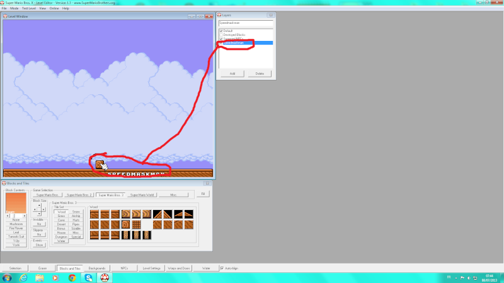Open the Windows Start menu
This screenshot has height=283, width=504.
tap(7, 278)
